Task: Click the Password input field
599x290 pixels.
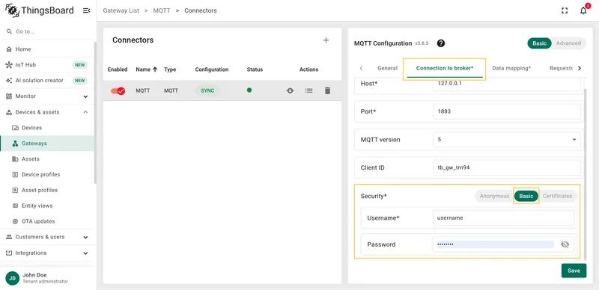Action: coord(496,244)
